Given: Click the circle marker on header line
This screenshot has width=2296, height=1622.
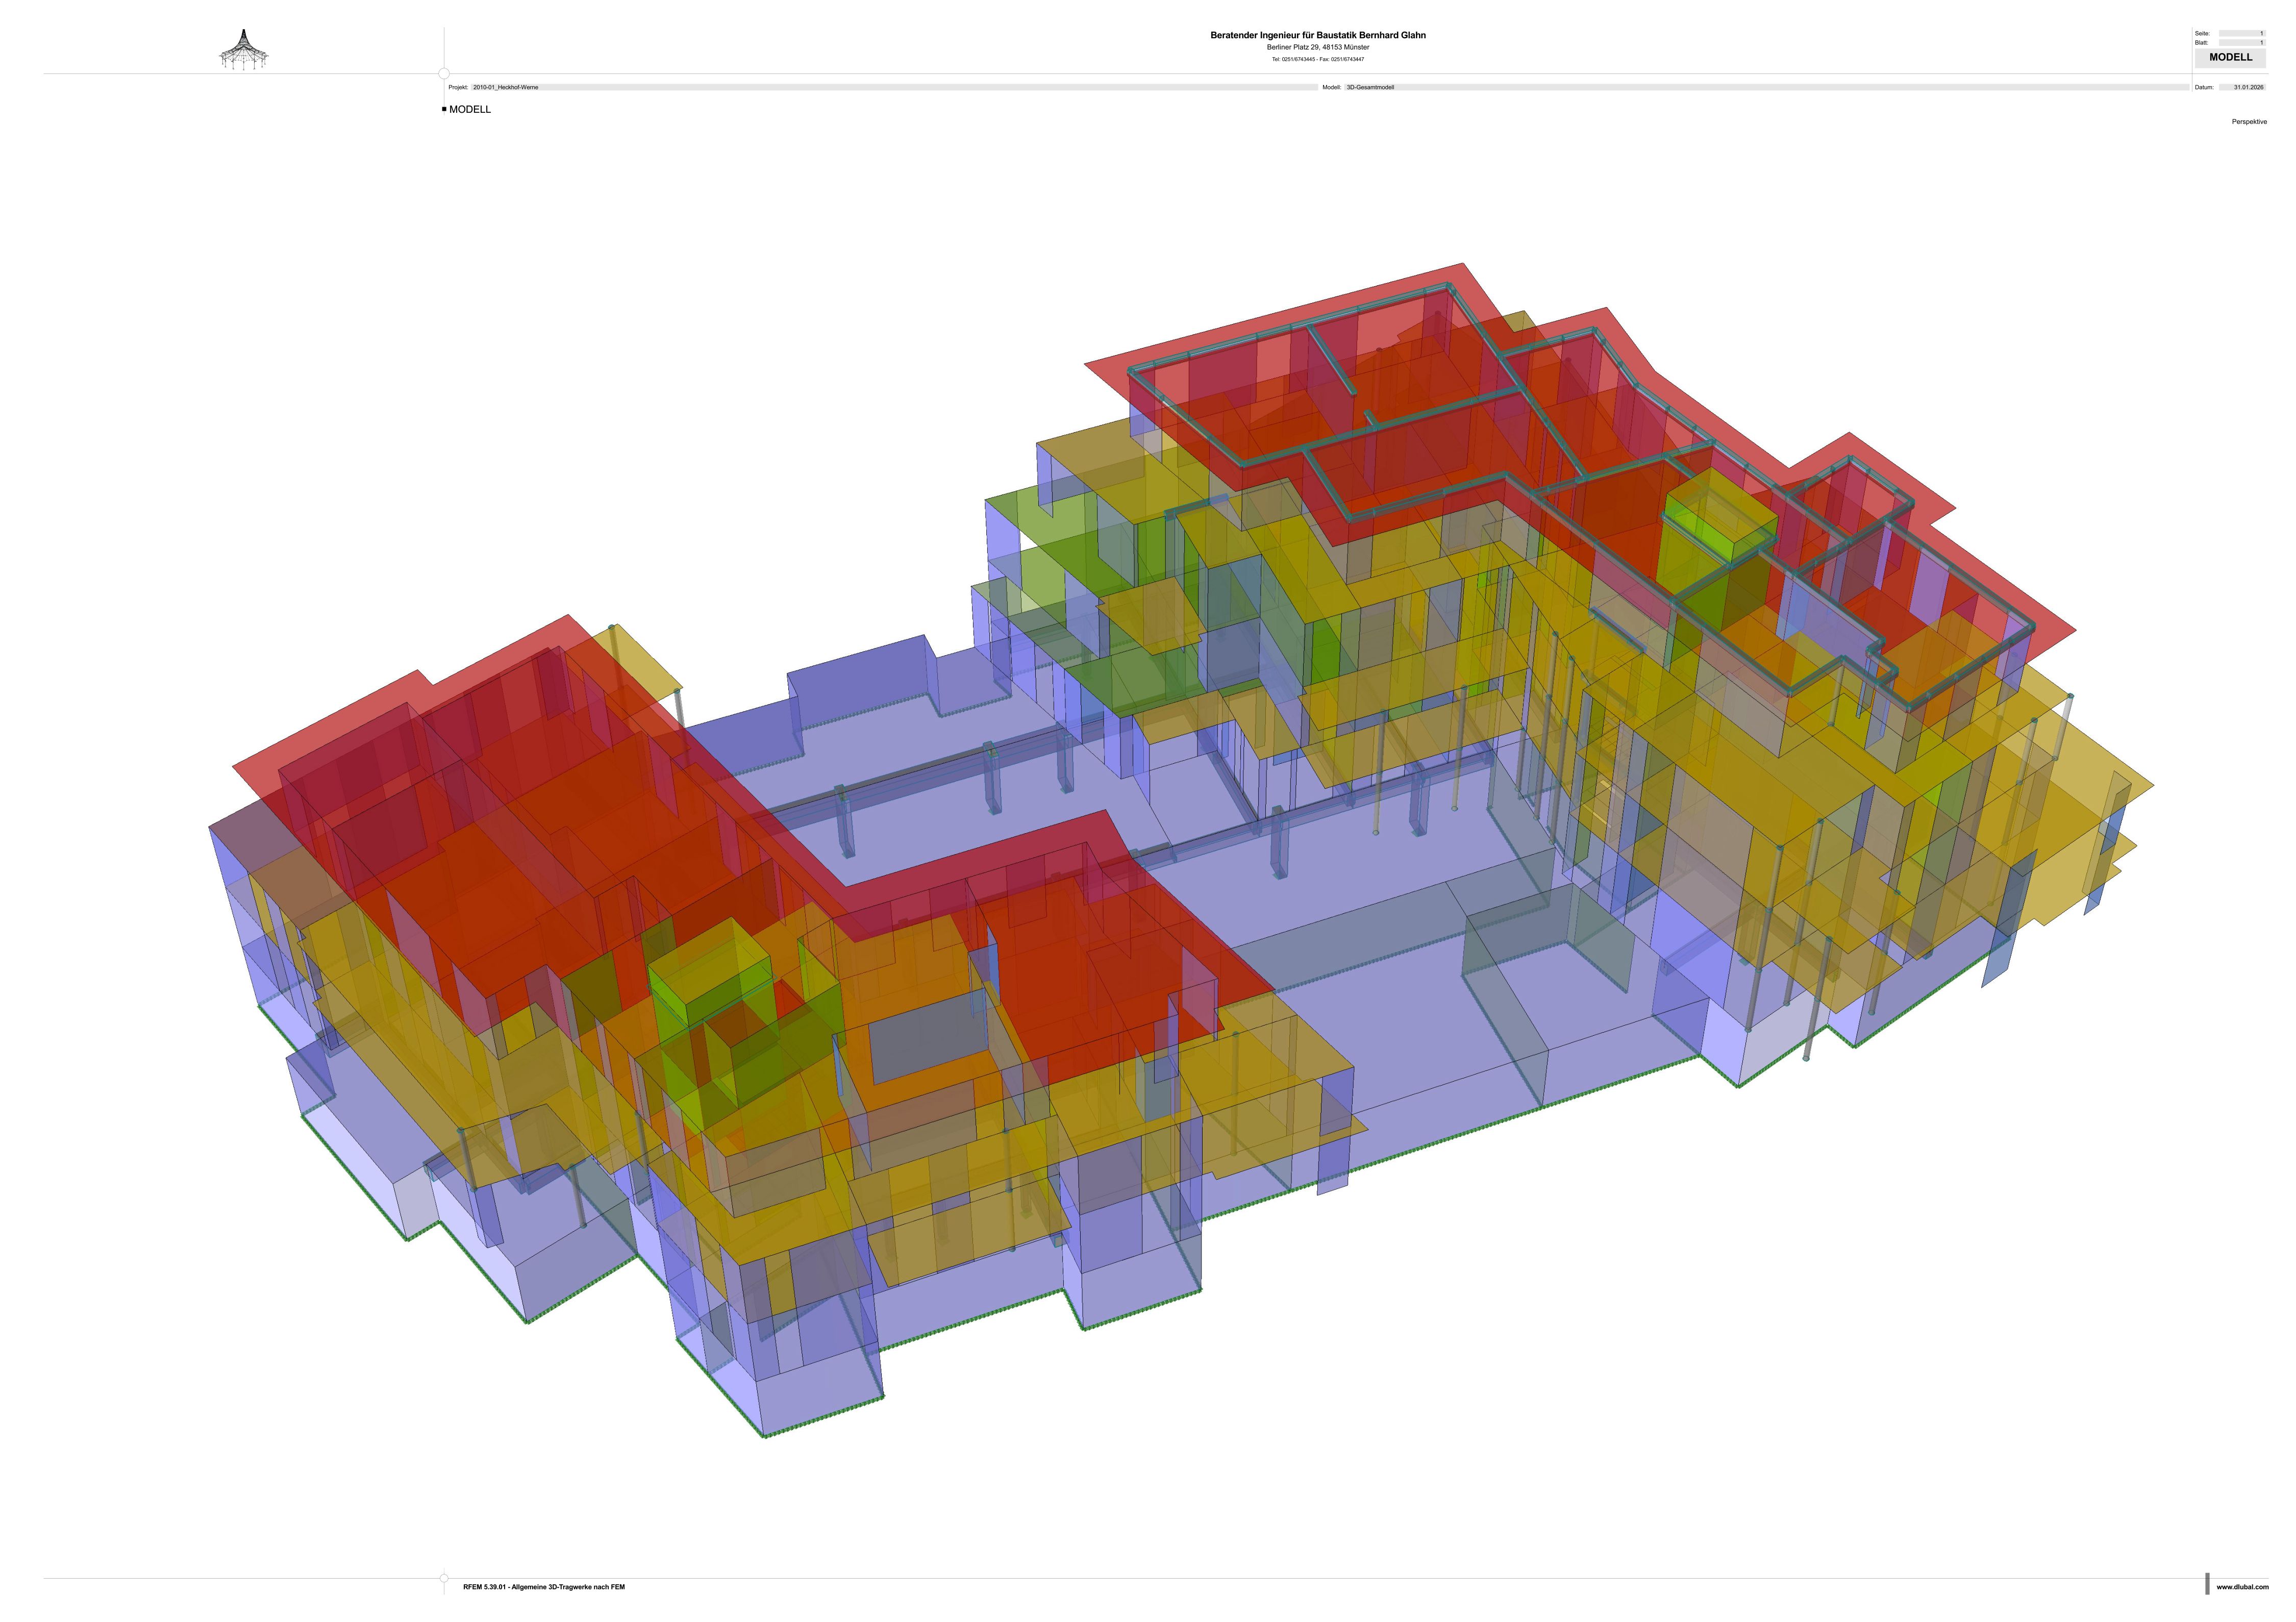Looking at the screenshot, I should [444, 74].
